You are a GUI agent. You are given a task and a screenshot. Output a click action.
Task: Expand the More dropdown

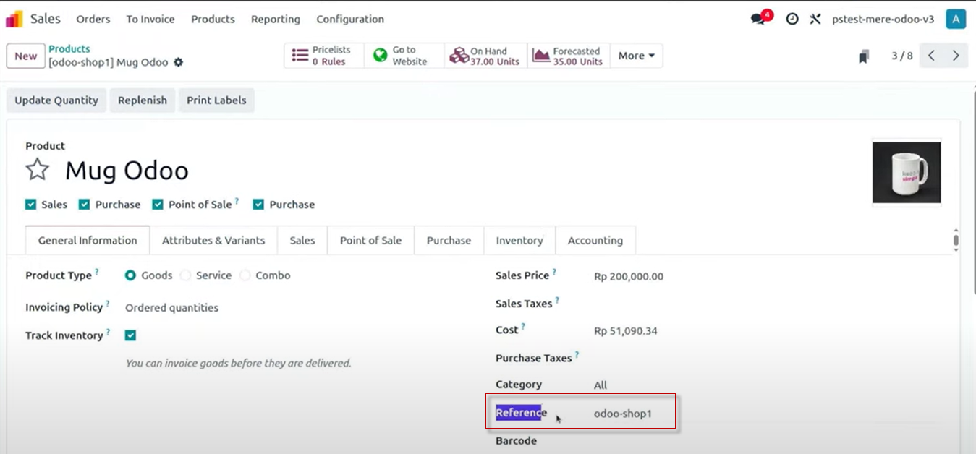coord(637,56)
